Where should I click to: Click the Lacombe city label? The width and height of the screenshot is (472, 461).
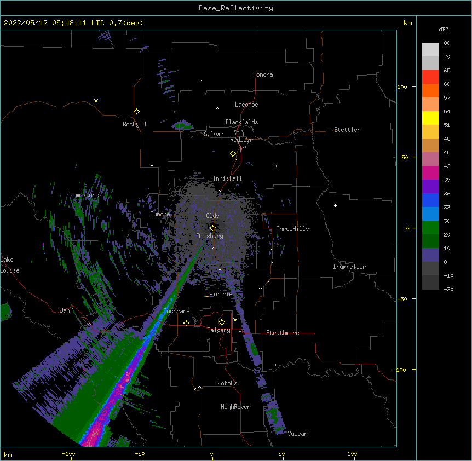(246, 105)
